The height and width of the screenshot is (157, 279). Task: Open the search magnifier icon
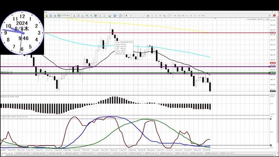tap(269, 16)
